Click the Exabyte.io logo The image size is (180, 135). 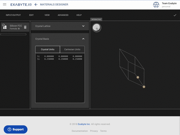(x=21, y=4)
